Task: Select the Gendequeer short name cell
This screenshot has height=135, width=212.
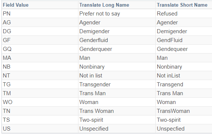Action: coord(184,49)
